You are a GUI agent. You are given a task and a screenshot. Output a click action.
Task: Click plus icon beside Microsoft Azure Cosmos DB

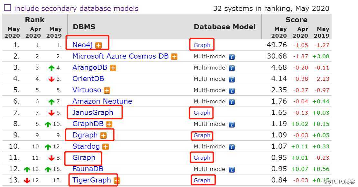coord(174,57)
